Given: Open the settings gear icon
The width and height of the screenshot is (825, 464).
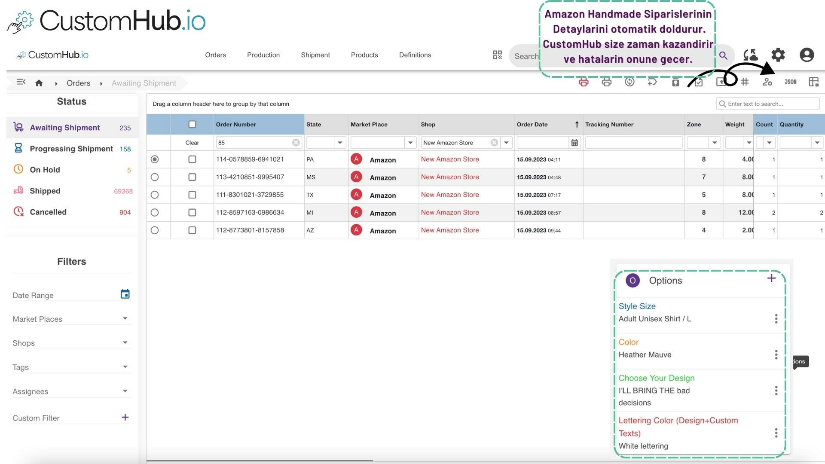Looking at the screenshot, I should pyautogui.click(x=778, y=55).
